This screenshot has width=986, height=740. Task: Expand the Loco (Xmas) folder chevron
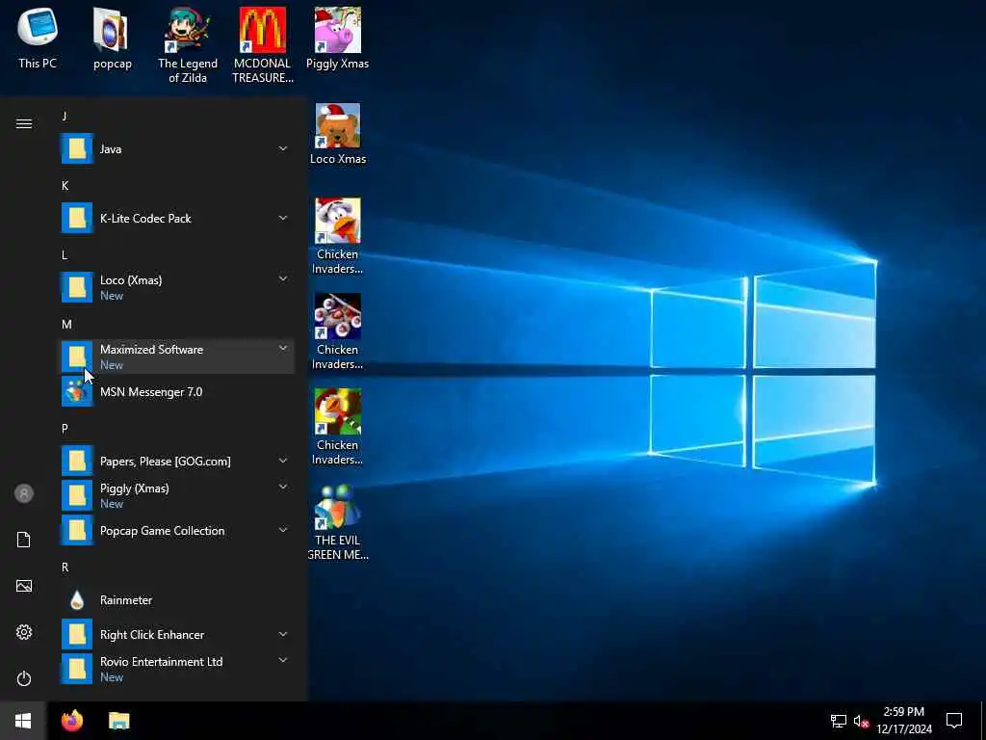tap(283, 278)
